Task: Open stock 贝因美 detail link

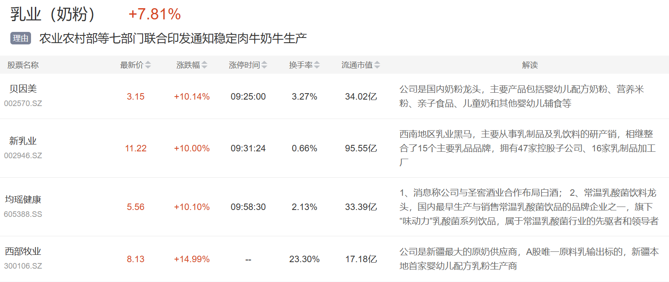Action: [23, 89]
